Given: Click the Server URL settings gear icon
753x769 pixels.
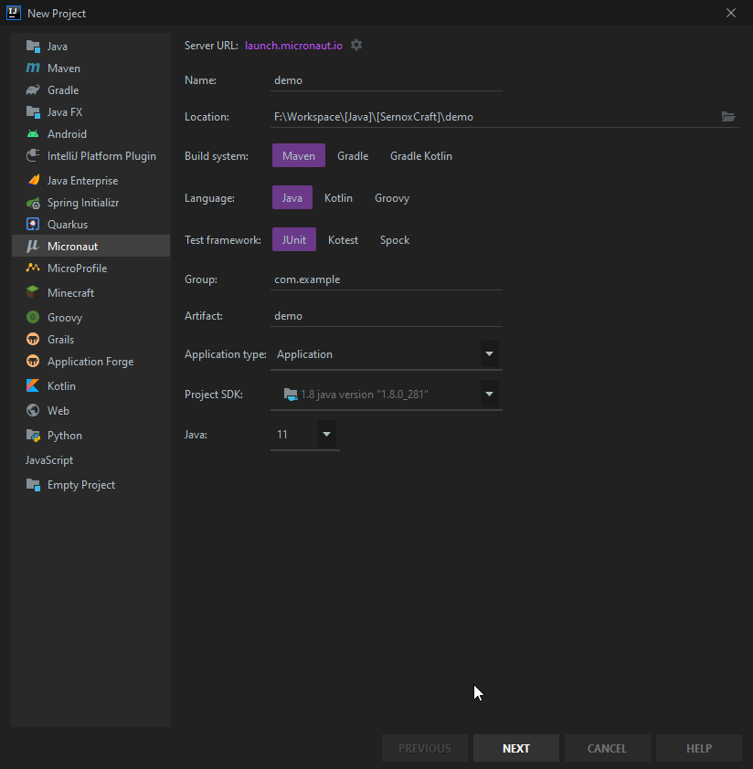Looking at the screenshot, I should click(x=356, y=45).
